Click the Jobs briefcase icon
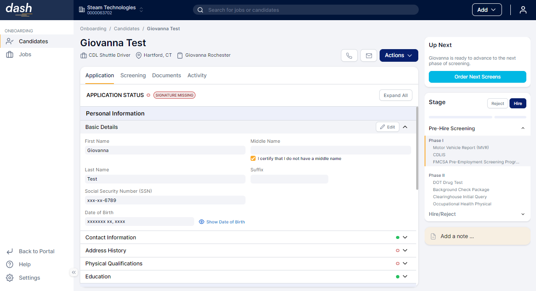The width and height of the screenshot is (536, 291). 10,55
